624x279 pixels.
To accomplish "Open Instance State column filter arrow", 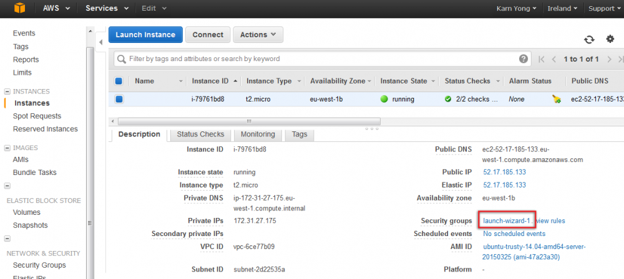I will pos(433,81).
